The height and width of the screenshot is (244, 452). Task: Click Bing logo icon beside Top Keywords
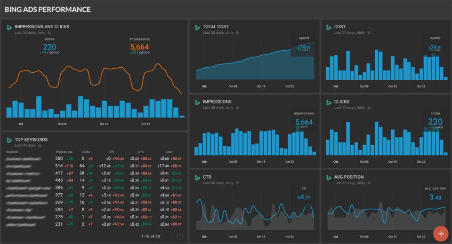coord(9,140)
